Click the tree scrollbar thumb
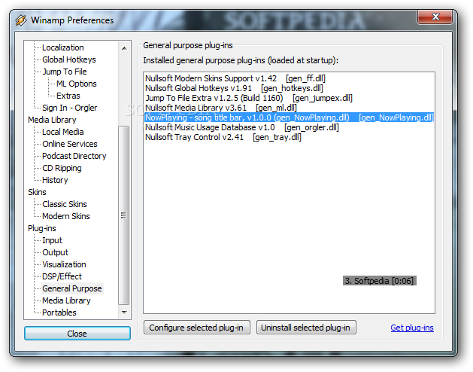 click(x=123, y=215)
